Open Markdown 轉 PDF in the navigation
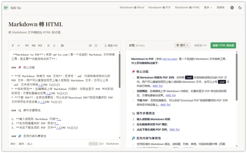 [x=160, y=7]
